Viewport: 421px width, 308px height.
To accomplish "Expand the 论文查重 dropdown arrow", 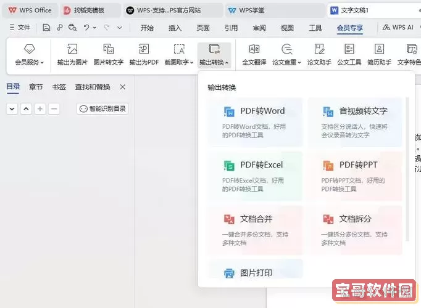I will (x=299, y=63).
